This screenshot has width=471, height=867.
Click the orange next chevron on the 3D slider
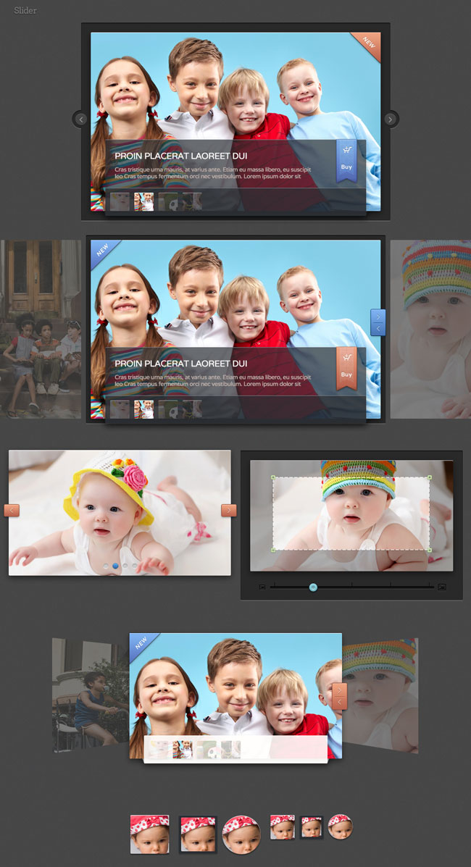(338, 690)
